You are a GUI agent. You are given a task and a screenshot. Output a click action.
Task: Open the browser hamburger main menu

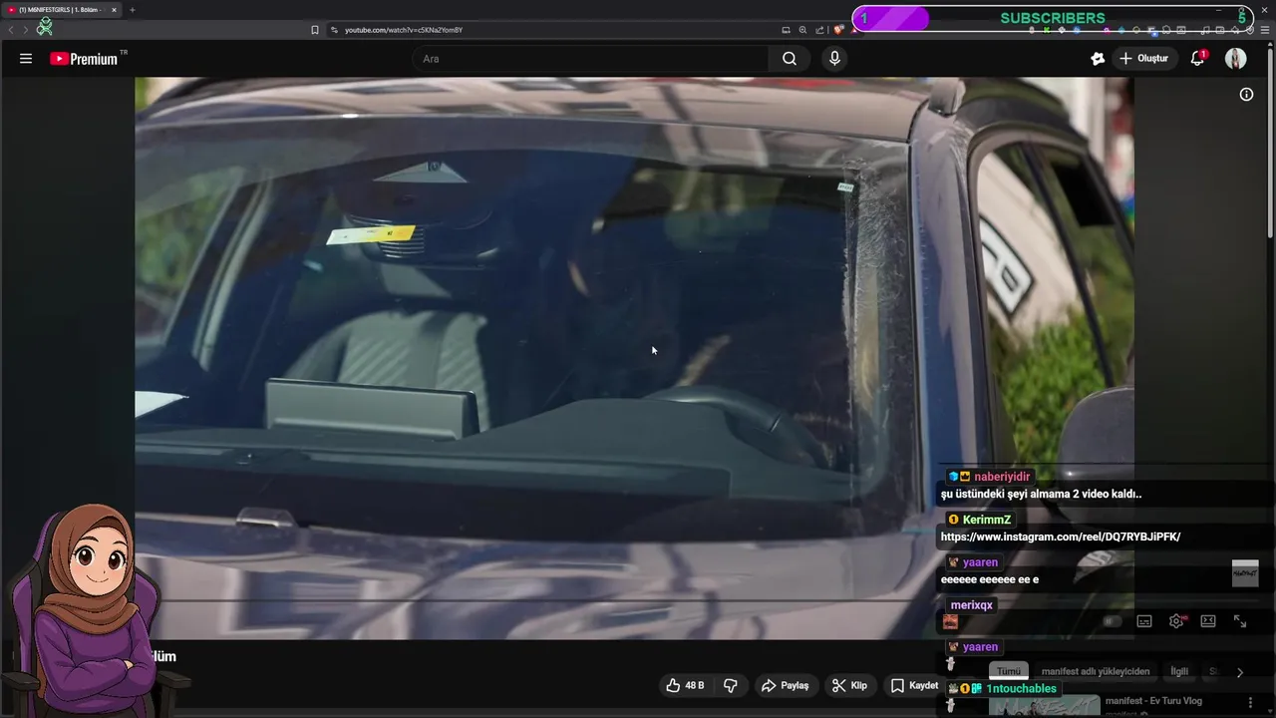(1265, 30)
